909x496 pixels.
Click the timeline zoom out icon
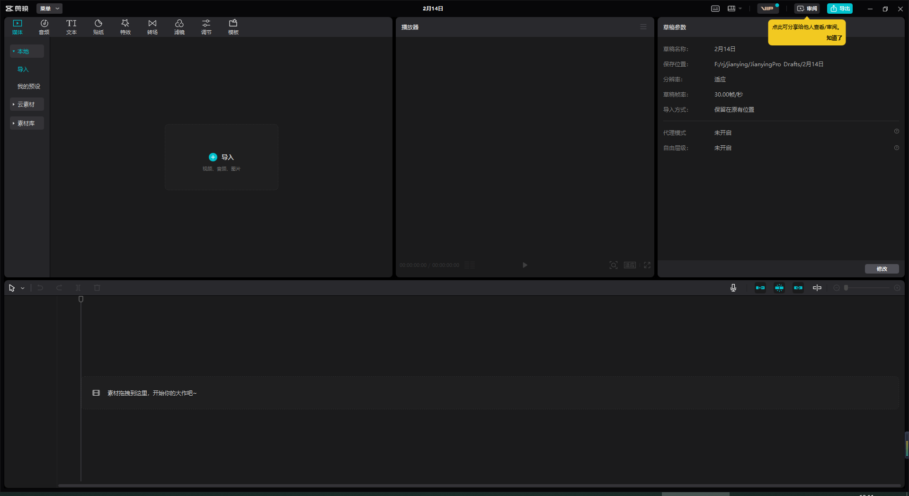837,288
